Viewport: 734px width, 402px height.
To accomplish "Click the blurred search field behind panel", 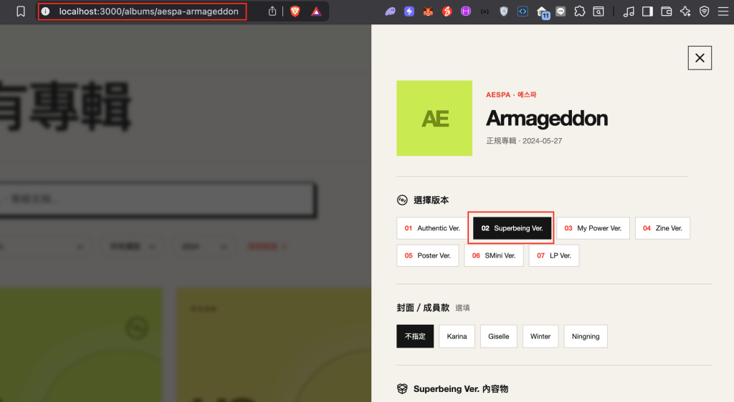I will 157,200.
